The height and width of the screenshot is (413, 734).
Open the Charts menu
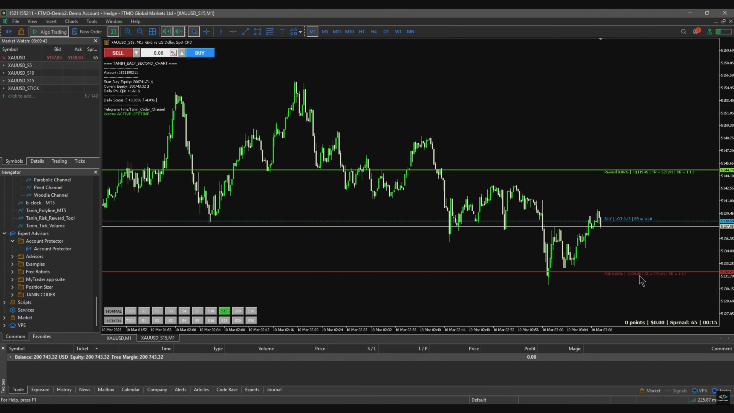tap(71, 21)
